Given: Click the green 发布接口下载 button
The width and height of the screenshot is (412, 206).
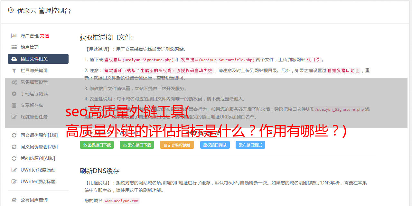Looking at the screenshot, I should [137, 145].
